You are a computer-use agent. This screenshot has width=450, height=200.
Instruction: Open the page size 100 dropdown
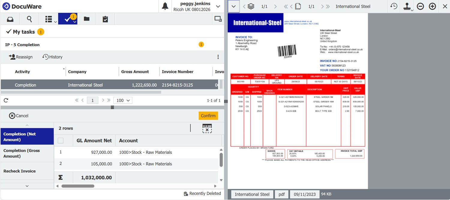(123, 100)
